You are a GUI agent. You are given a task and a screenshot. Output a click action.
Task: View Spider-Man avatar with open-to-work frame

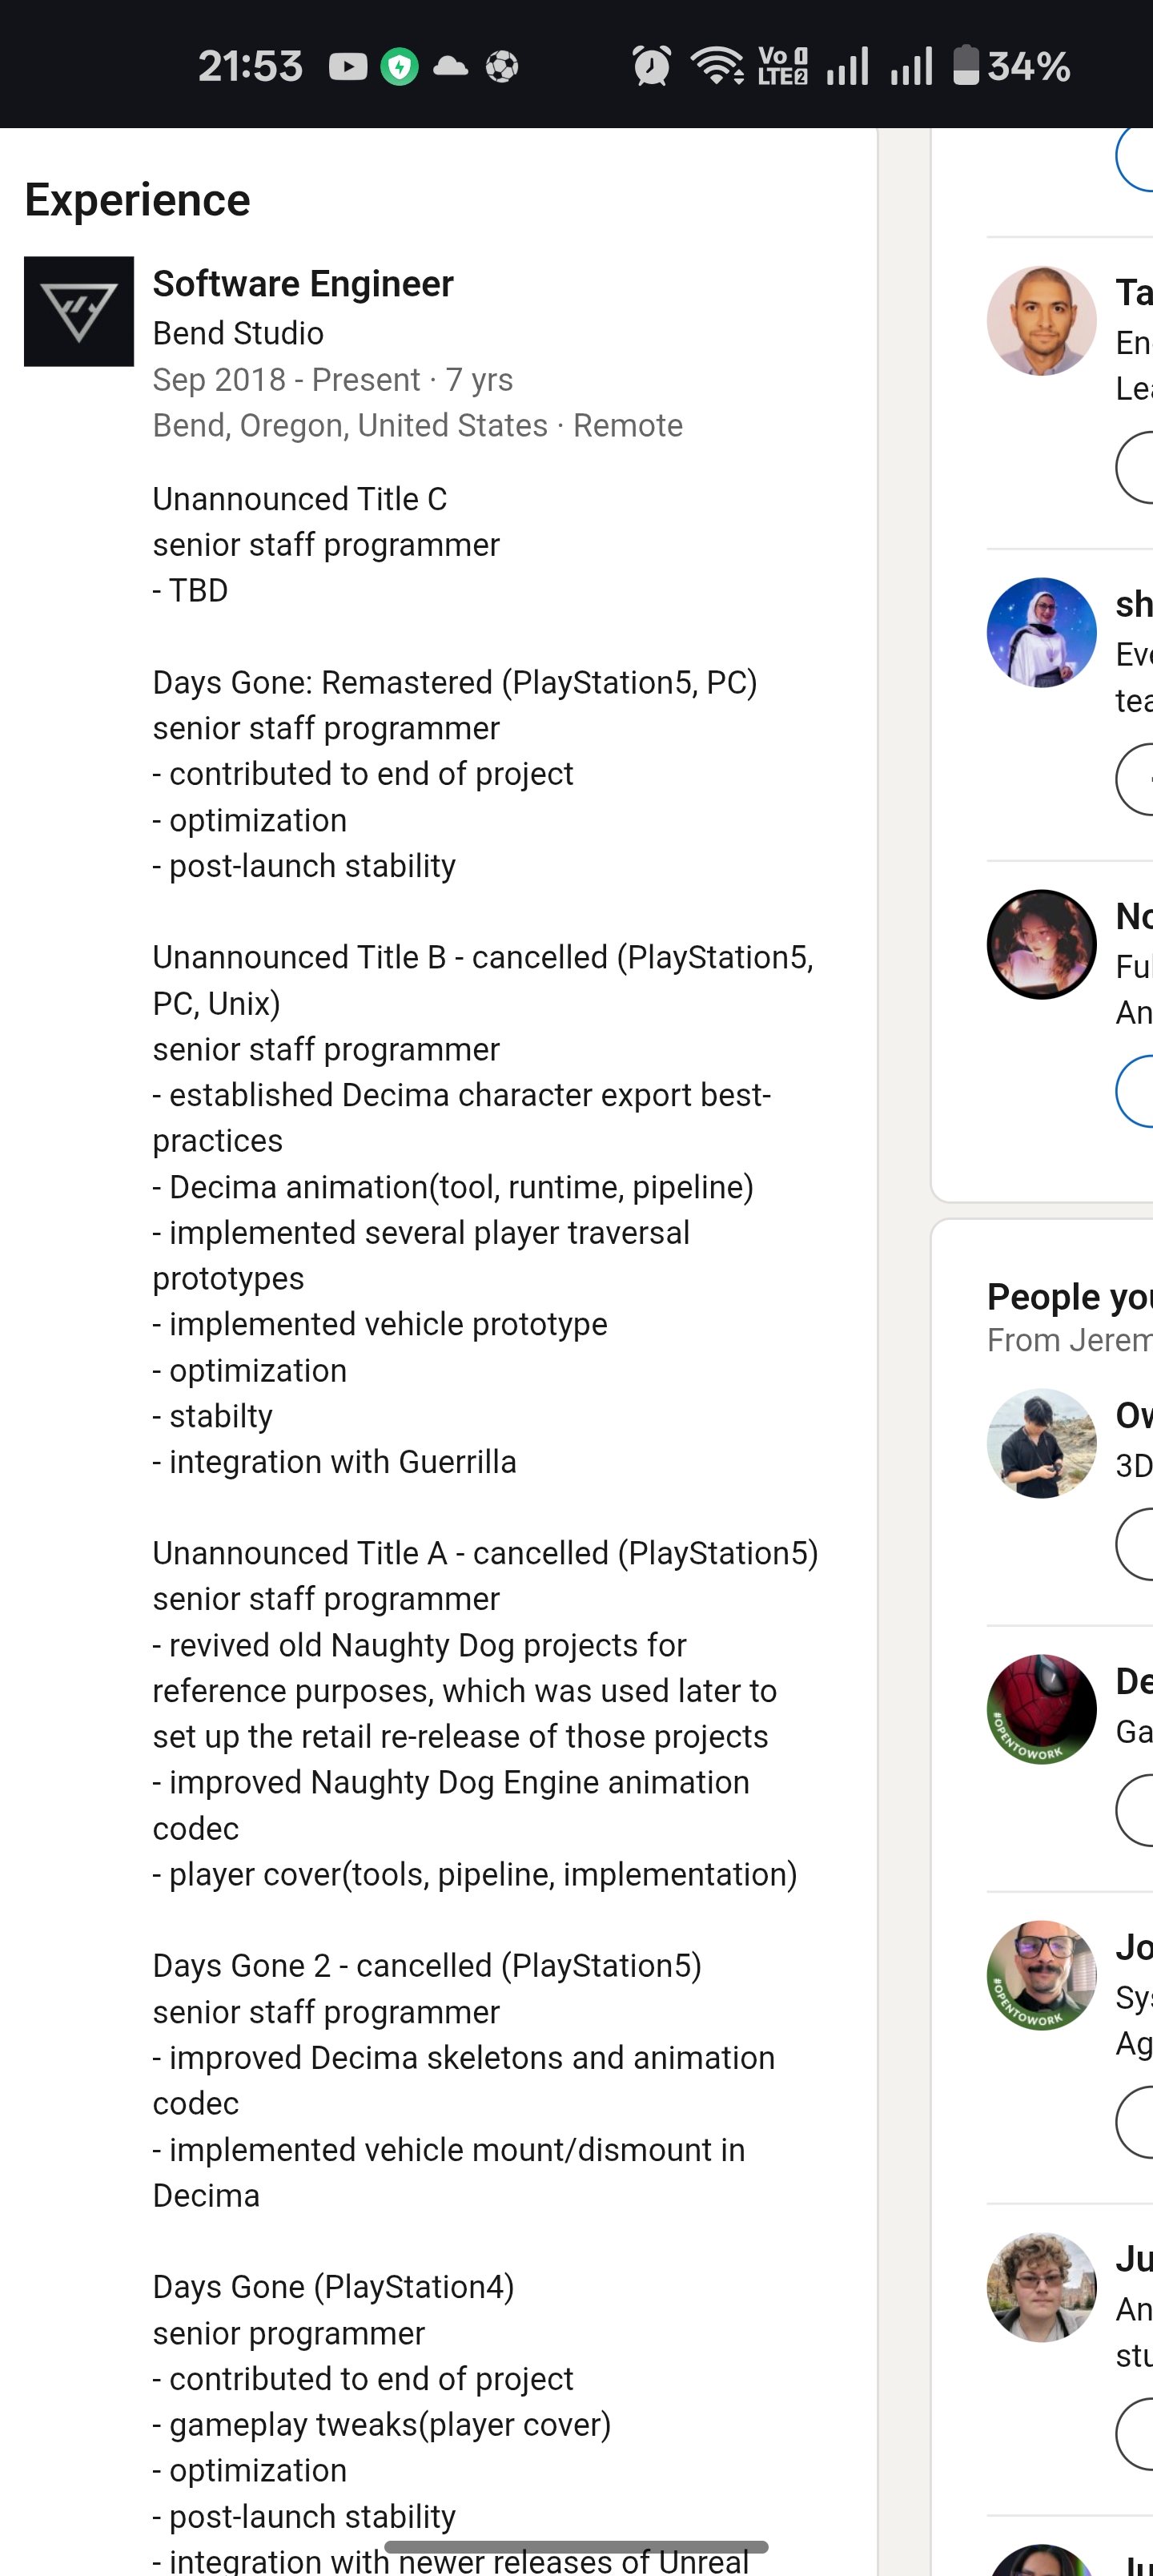point(1041,1709)
